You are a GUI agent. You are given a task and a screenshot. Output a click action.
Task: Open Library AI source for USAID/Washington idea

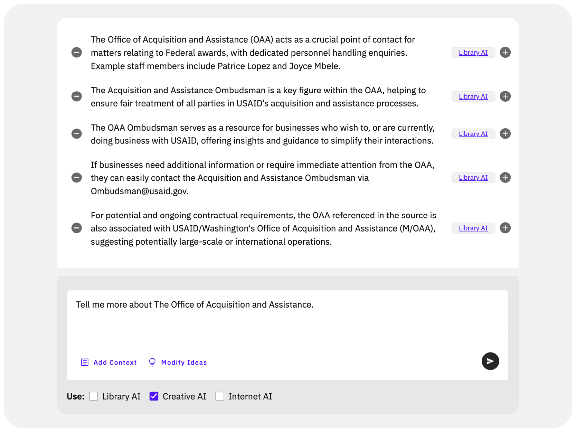[473, 228]
